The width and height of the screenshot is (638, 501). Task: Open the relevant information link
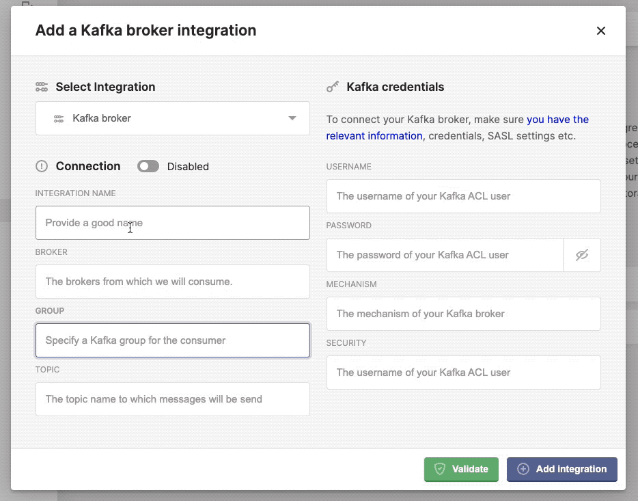pyautogui.click(x=374, y=136)
